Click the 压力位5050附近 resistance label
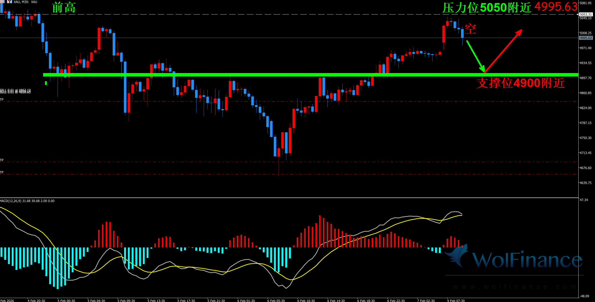595x302 pixels. pos(487,8)
